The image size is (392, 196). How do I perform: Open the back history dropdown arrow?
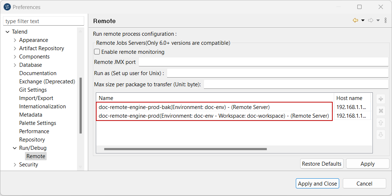pyautogui.click(x=363, y=21)
